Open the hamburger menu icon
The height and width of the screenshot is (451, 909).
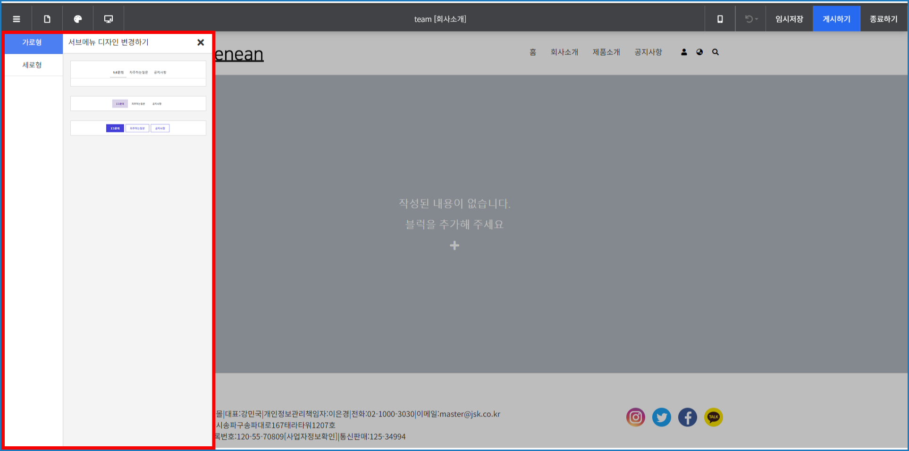tap(17, 19)
